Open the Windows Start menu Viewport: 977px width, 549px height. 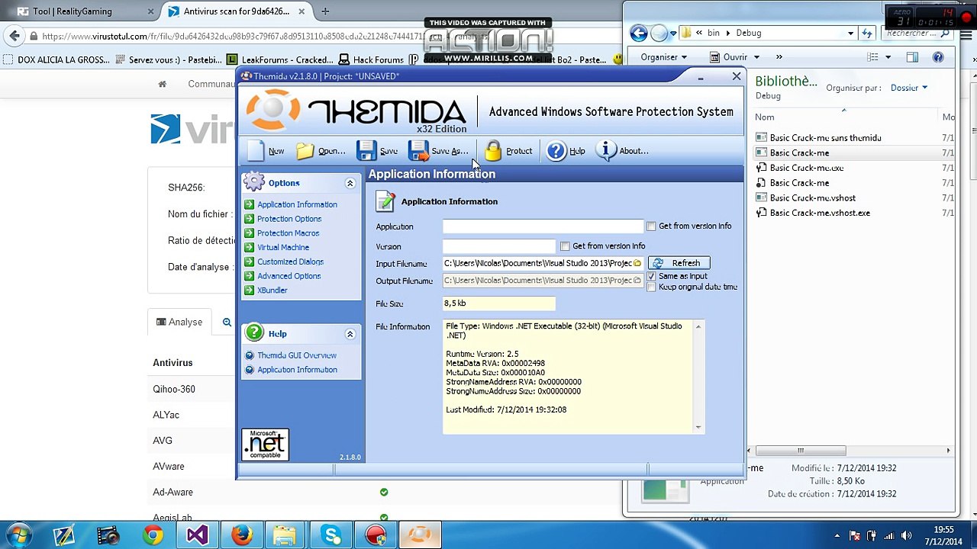point(19,535)
